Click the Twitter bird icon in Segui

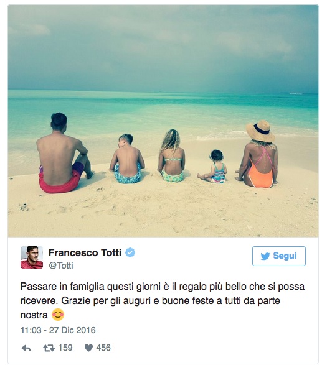265,256
